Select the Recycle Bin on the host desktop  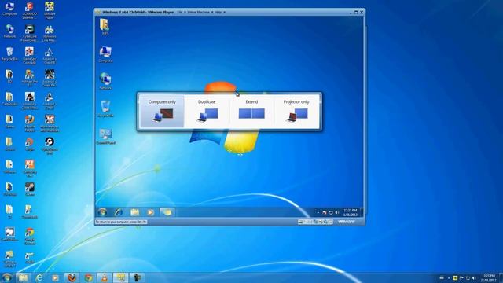9,53
